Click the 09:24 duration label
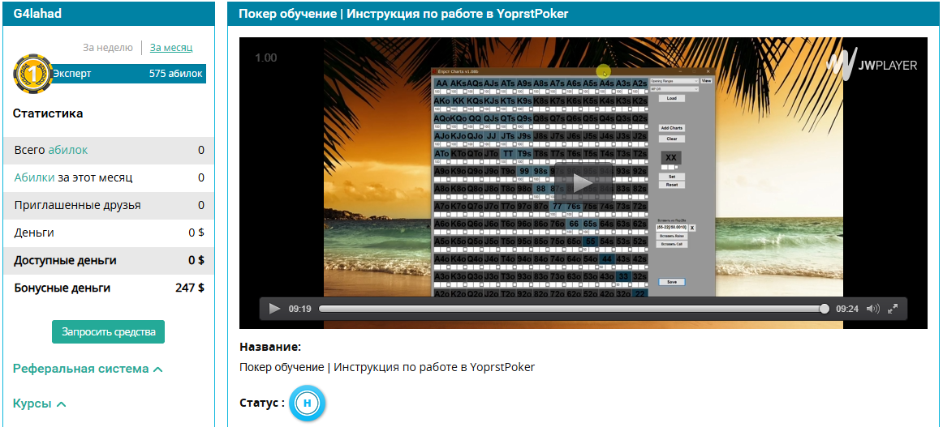943x427 pixels. [846, 309]
